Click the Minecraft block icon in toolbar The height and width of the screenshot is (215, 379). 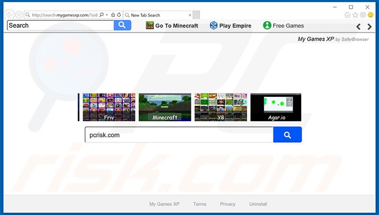(150, 25)
